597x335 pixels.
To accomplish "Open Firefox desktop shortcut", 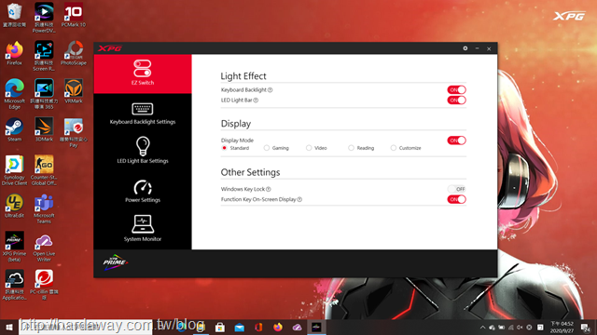I will (x=15, y=53).
